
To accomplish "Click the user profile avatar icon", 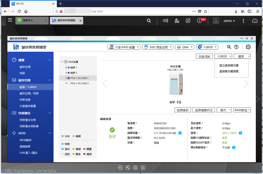I will (216, 21).
